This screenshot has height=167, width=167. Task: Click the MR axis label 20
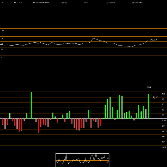point(163,115)
